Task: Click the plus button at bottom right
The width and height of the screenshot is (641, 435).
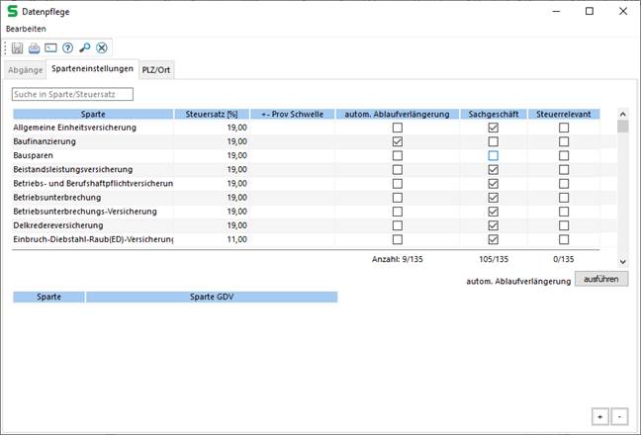Action: point(601,416)
